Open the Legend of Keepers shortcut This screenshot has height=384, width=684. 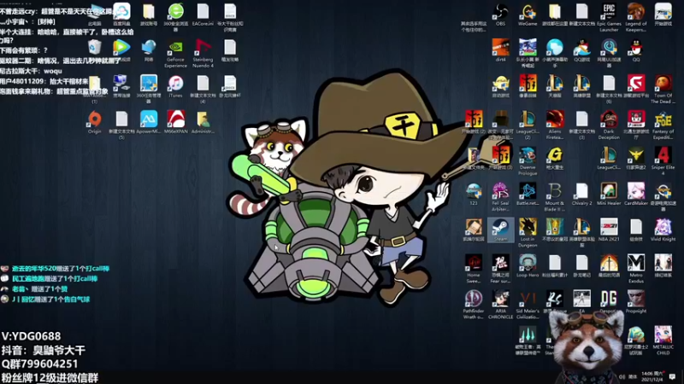[636, 17]
